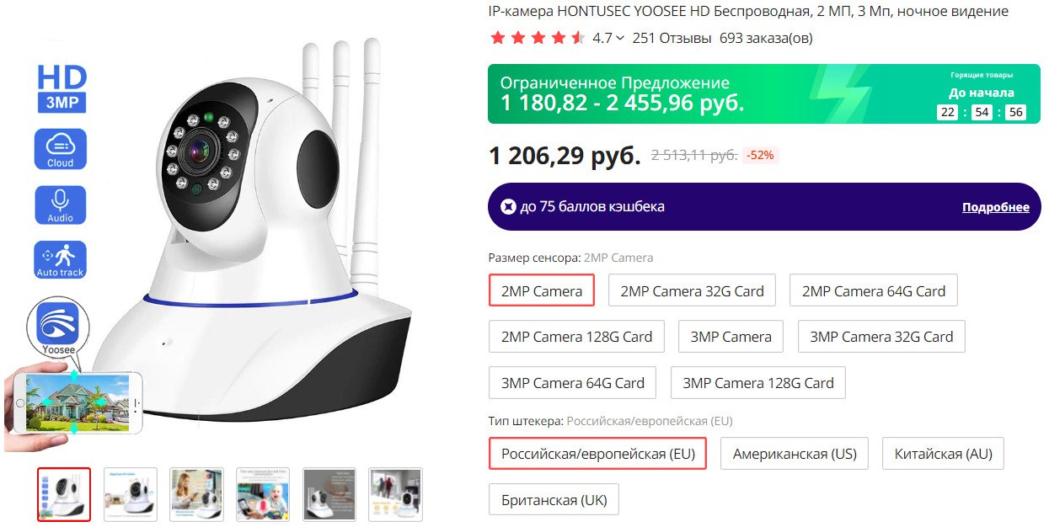Open the third thumbnail with woman

[196, 494]
